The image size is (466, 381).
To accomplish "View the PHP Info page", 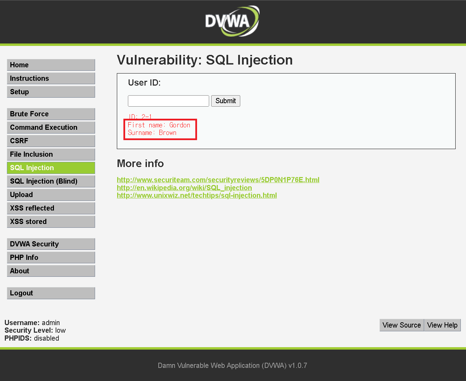I will tap(51, 257).
